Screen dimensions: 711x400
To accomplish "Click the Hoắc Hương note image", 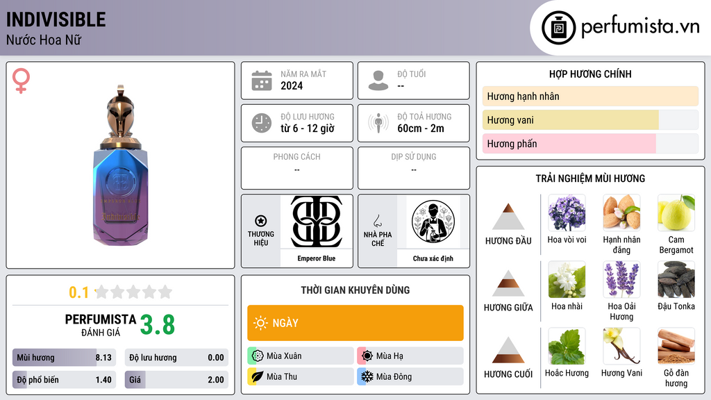I will coord(567,347).
